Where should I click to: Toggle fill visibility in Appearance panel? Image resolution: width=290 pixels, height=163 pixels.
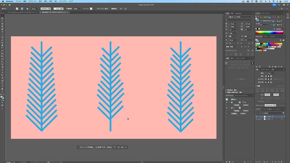[x=227, y=108]
